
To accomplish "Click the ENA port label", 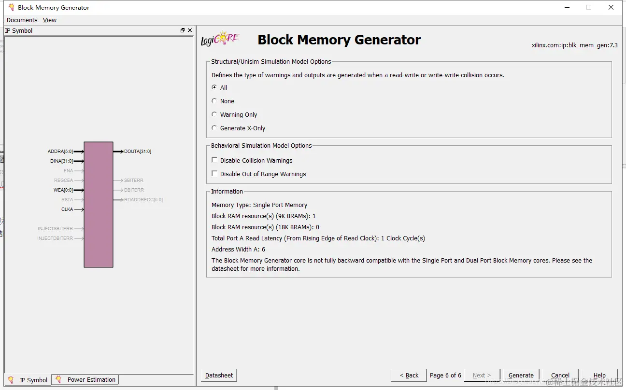I will click(x=68, y=171).
